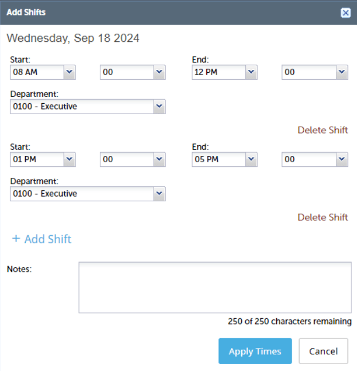This screenshot has width=357, height=371.
Task: Open first shift start minutes dropdown
Action: (159, 72)
